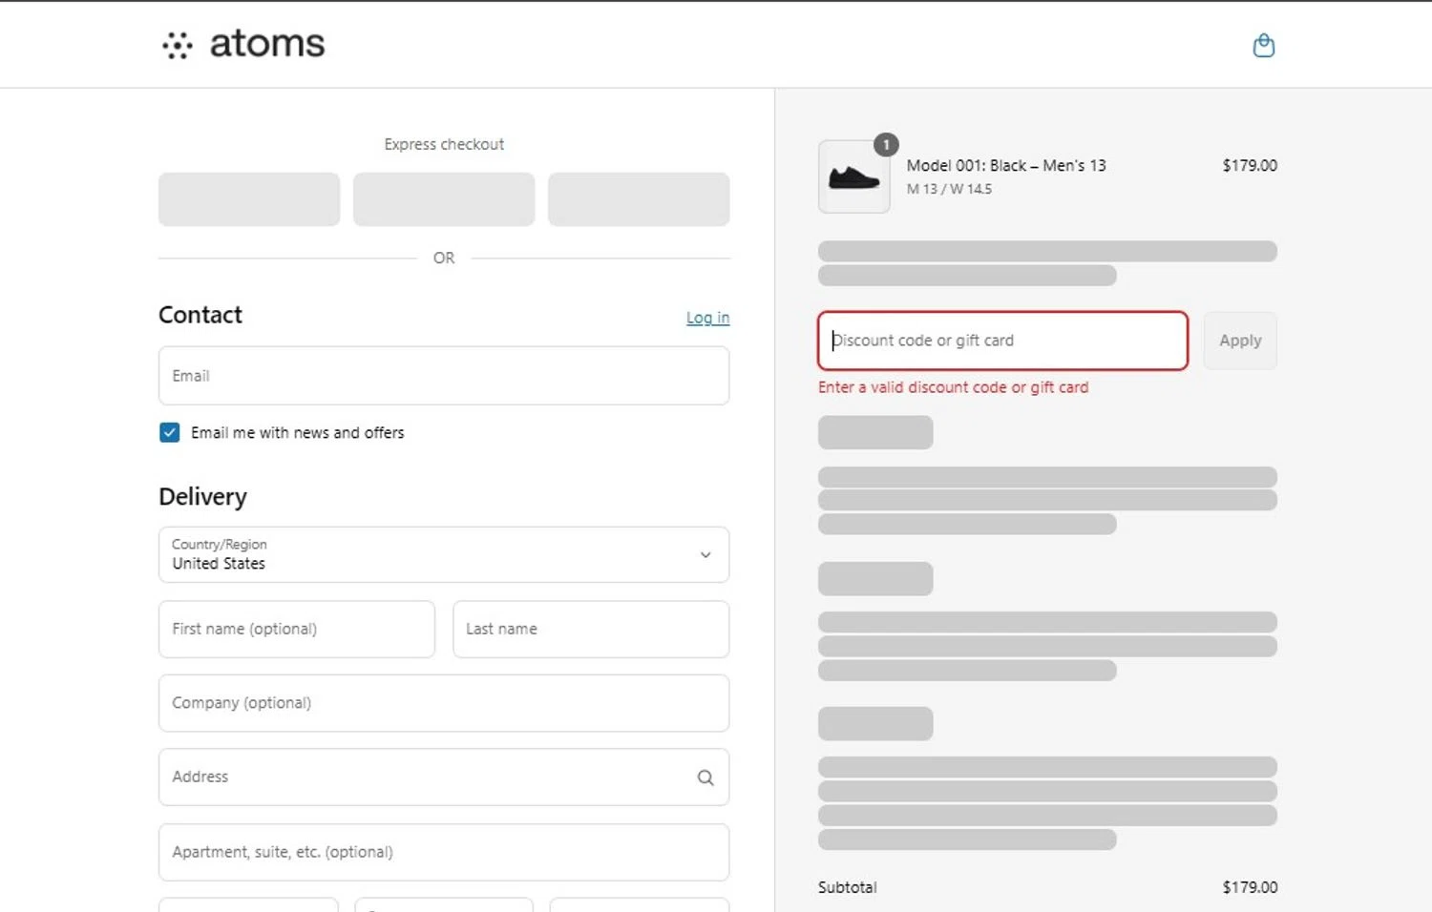Click the Apply discount button
Viewport: 1432px width, 912px height.
coord(1240,341)
